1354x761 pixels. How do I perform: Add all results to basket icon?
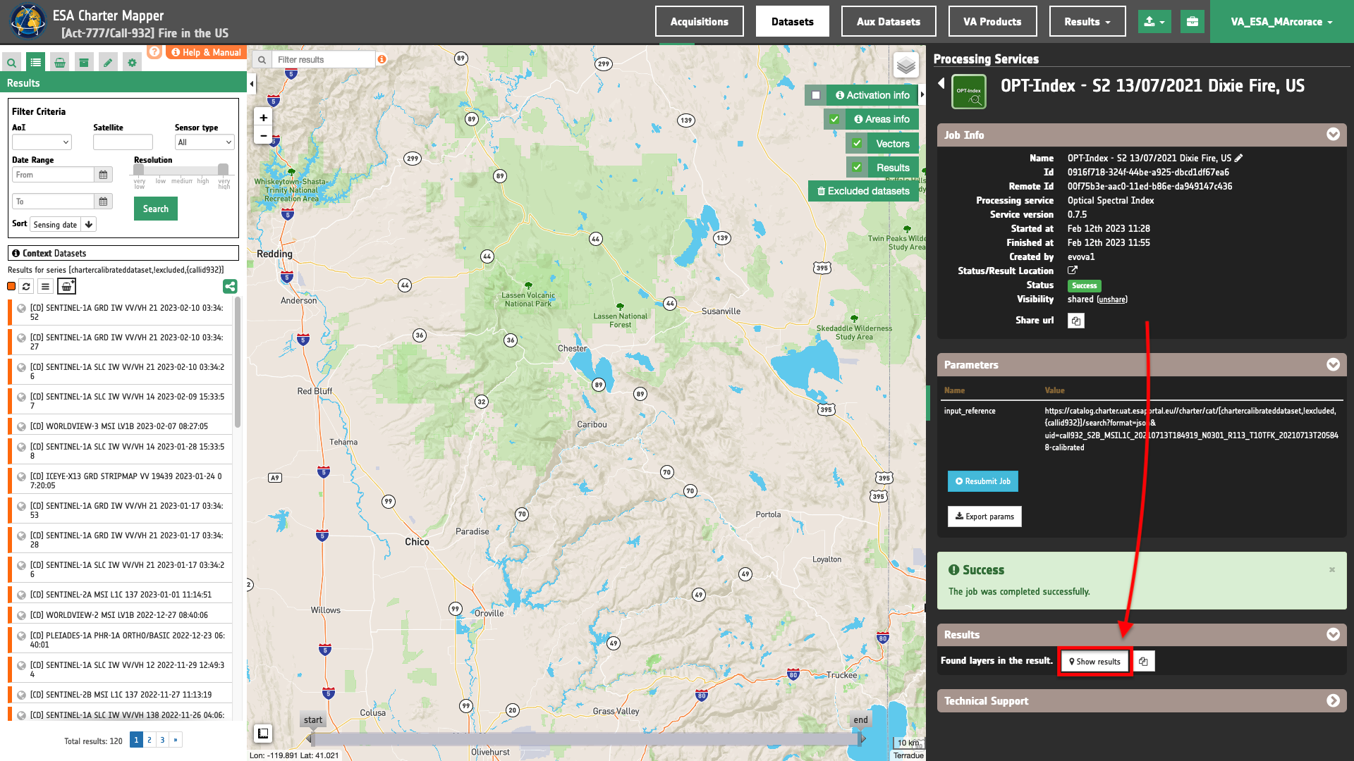click(x=66, y=286)
